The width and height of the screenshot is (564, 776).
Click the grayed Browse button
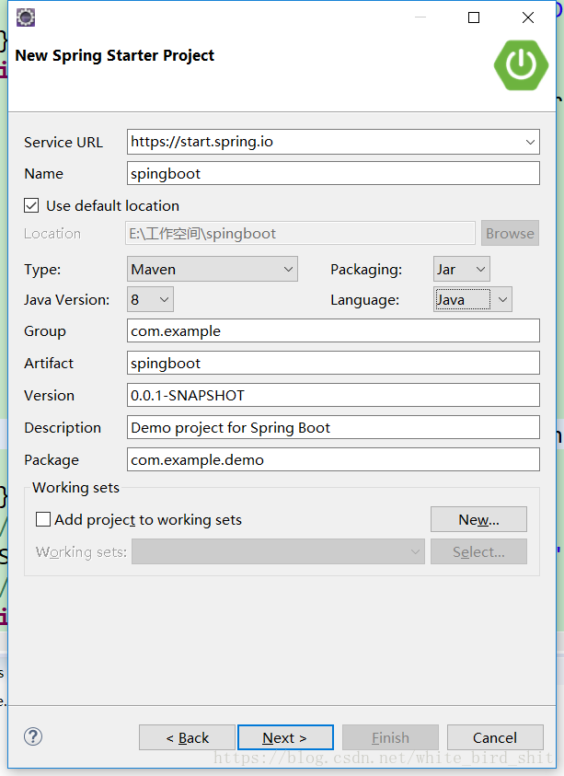coord(510,233)
